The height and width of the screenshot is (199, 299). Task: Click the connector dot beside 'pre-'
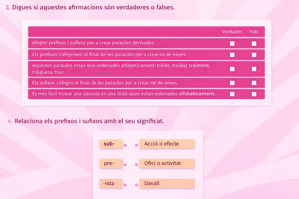point(125,165)
